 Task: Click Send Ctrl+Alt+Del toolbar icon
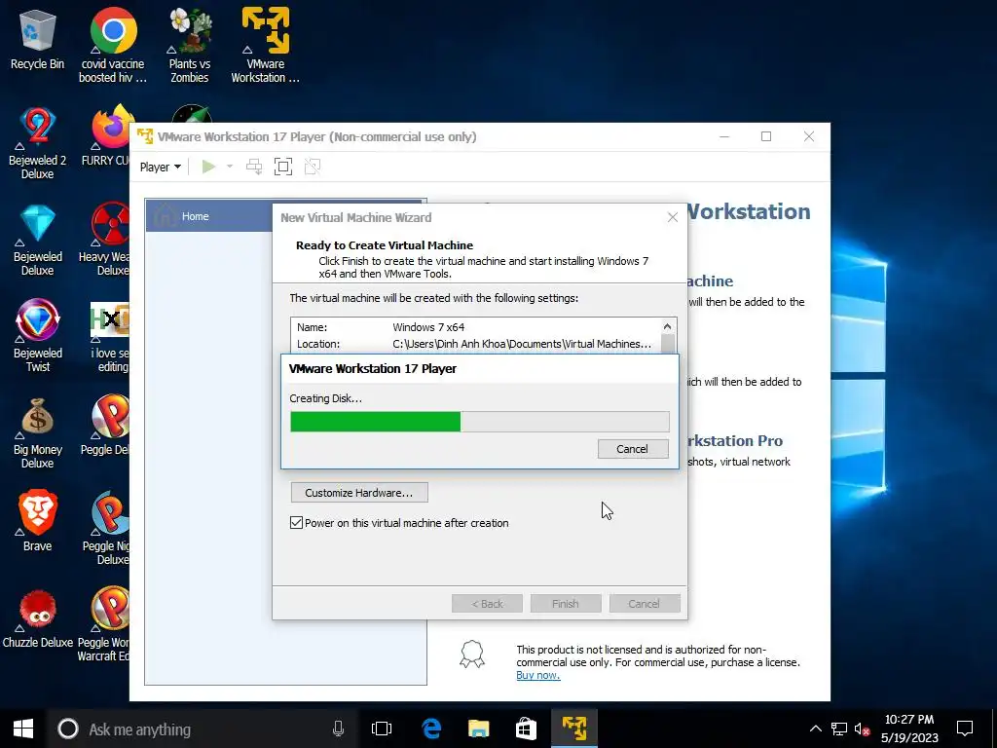tap(254, 167)
